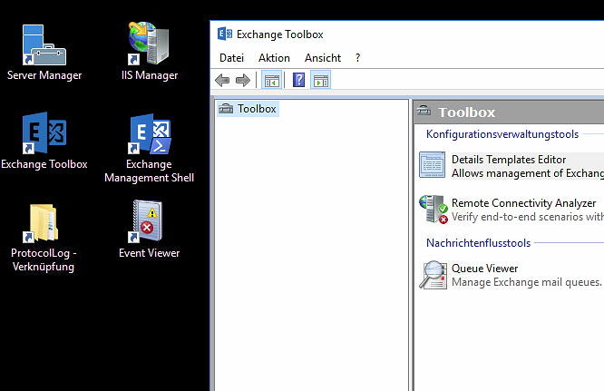Open the Exchange Toolbox desktop shortcut
The width and height of the screenshot is (604, 391).
tap(44, 141)
